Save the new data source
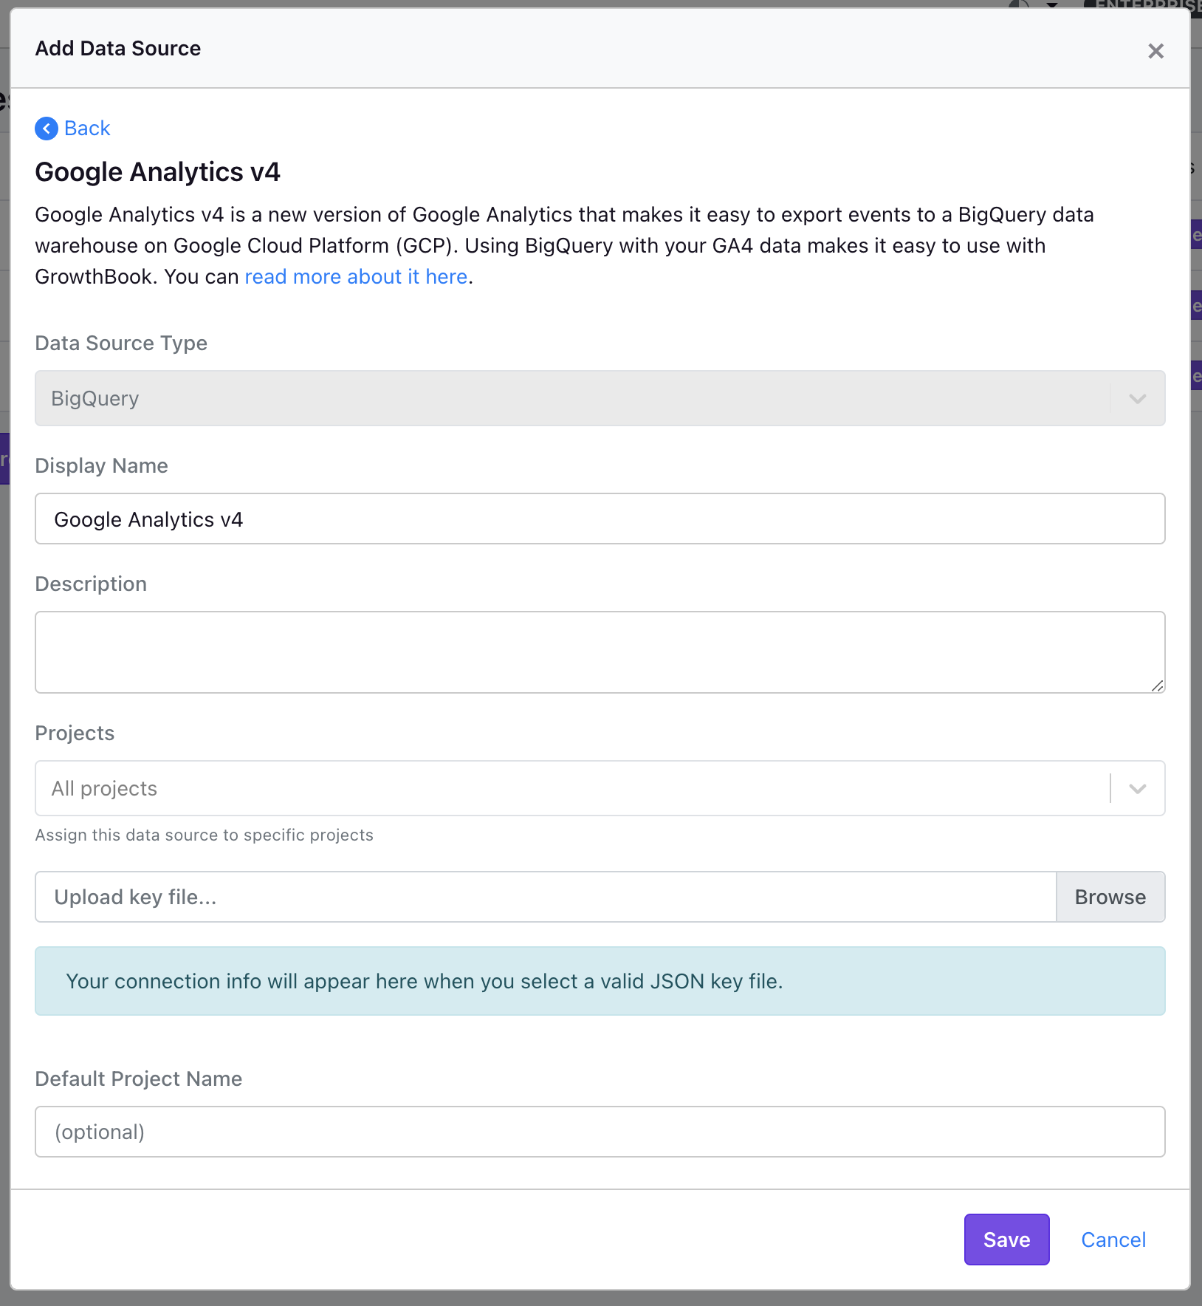The image size is (1202, 1306). pyautogui.click(x=1006, y=1240)
